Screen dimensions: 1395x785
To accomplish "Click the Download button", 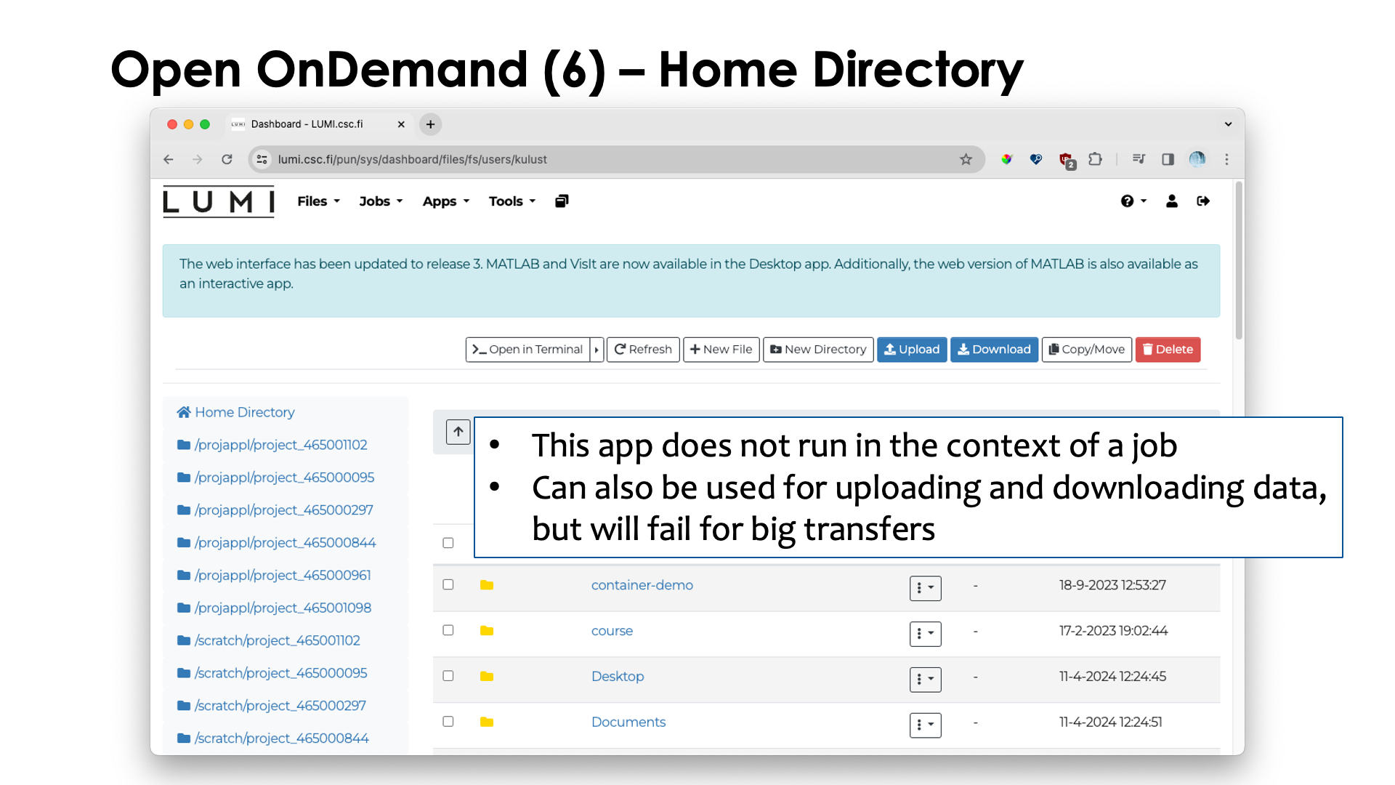I will coord(994,350).
